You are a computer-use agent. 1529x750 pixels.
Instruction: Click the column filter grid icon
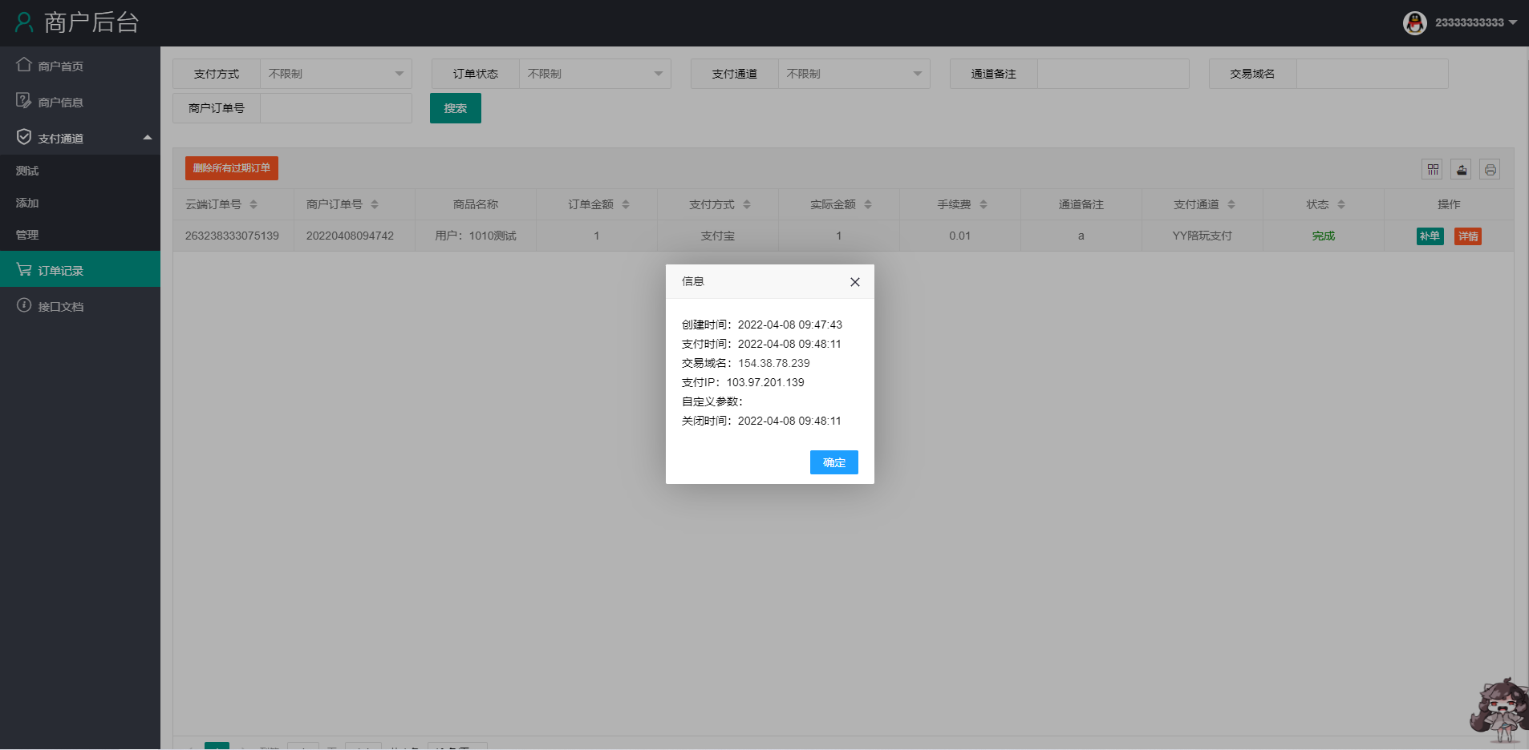1432,169
